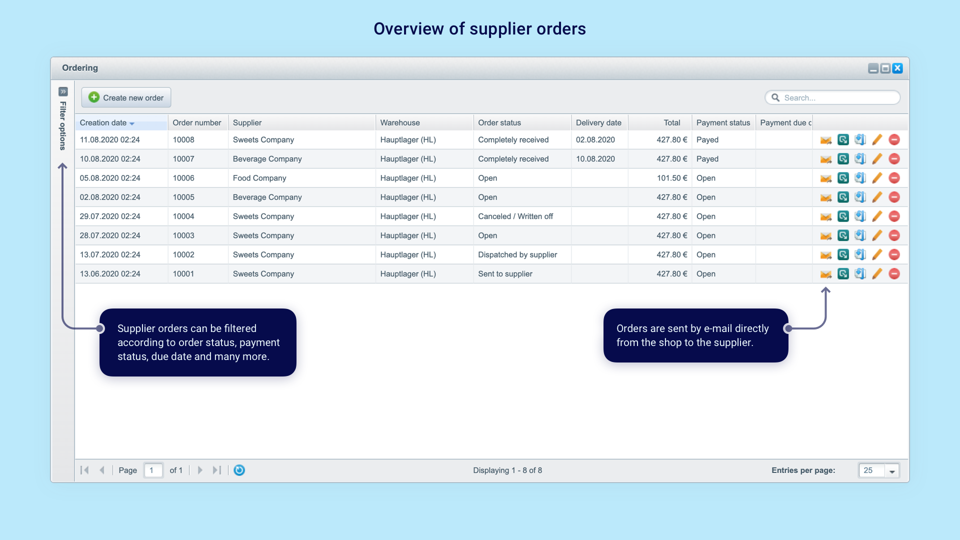Click blue stock-in icon for order 10006
The height and width of the screenshot is (540, 960).
click(x=860, y=178)
